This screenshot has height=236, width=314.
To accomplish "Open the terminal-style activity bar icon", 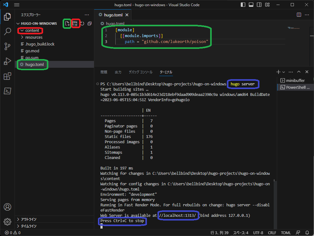I will (x=7, y=91).
